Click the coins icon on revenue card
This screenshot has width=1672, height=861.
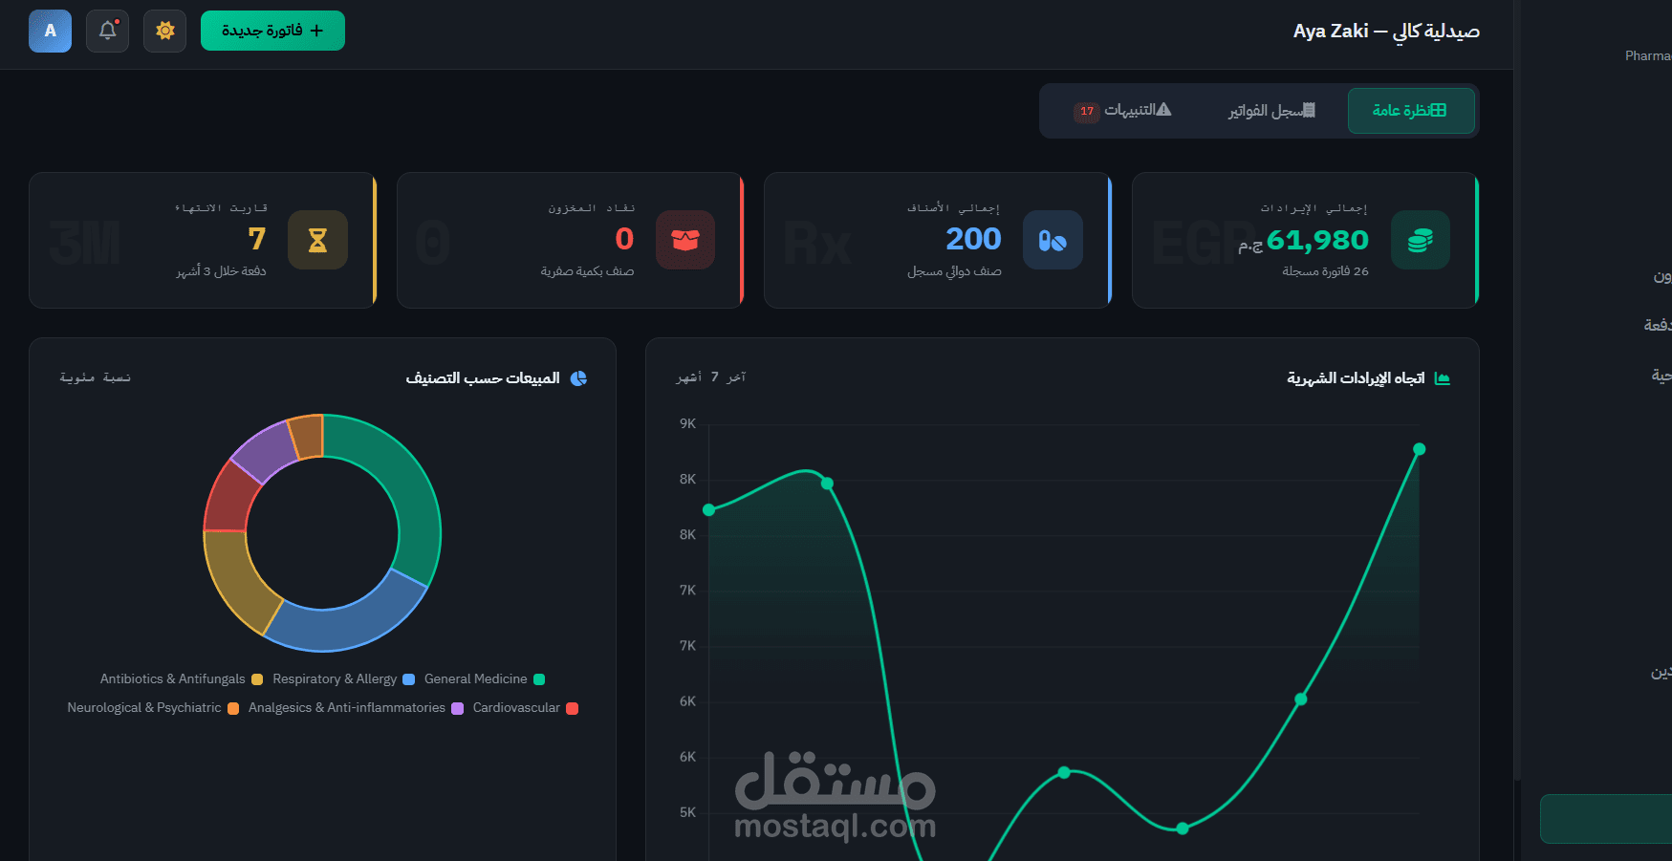coord(1421,240)
